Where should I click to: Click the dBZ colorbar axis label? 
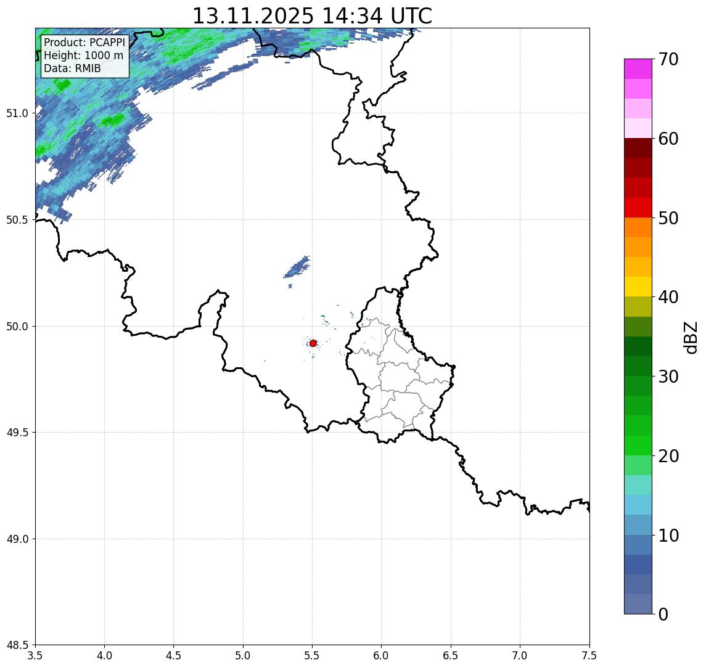click(x=691, y=338)
